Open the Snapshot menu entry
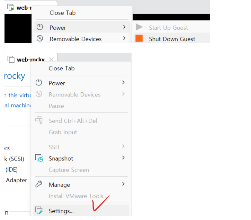The width and height of the screenshot is (251, 220). [81, 158]
